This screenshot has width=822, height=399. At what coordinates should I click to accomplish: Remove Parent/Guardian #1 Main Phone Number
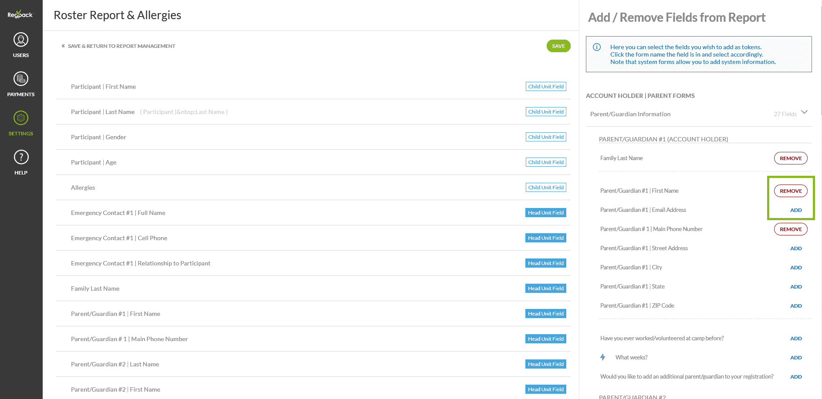790,229
